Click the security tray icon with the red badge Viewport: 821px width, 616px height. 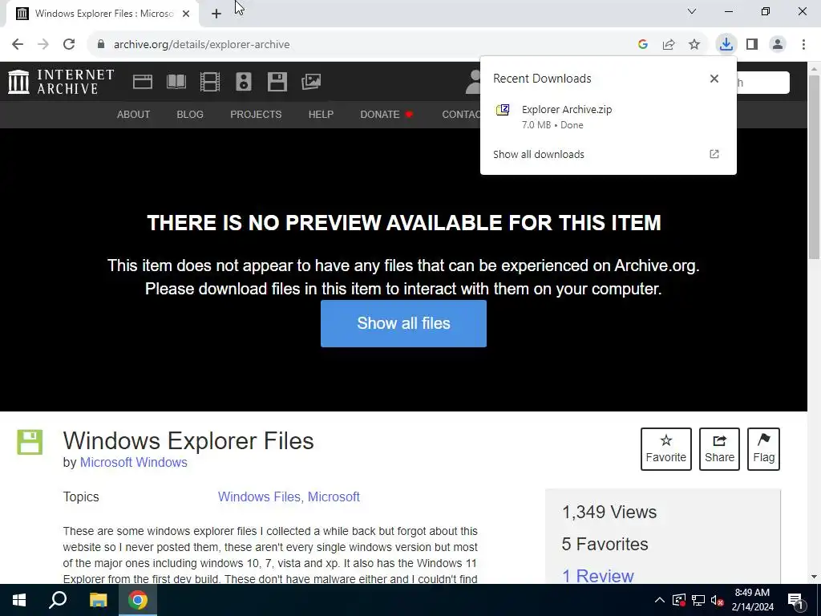[x=679, y=600]
